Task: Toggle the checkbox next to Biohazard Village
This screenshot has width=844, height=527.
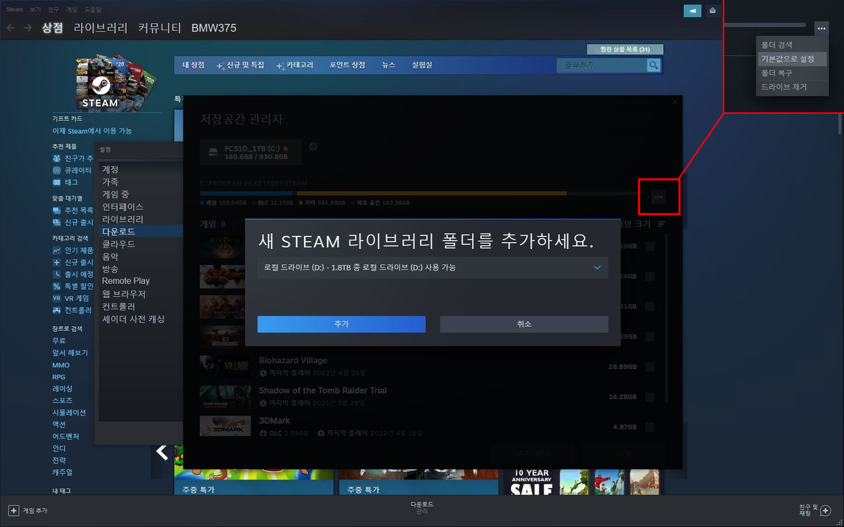Action: tap(650, 366)
